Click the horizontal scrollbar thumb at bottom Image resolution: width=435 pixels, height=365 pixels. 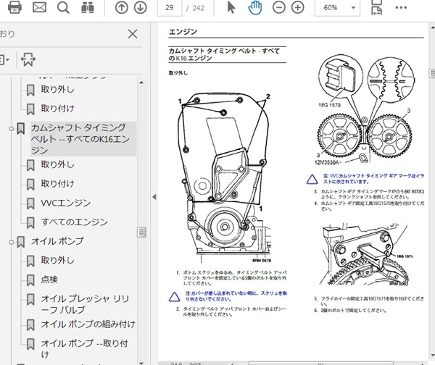[x=321, y=364]
